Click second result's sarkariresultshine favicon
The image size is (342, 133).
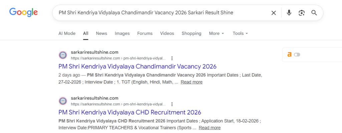click(x=63, y=101)
